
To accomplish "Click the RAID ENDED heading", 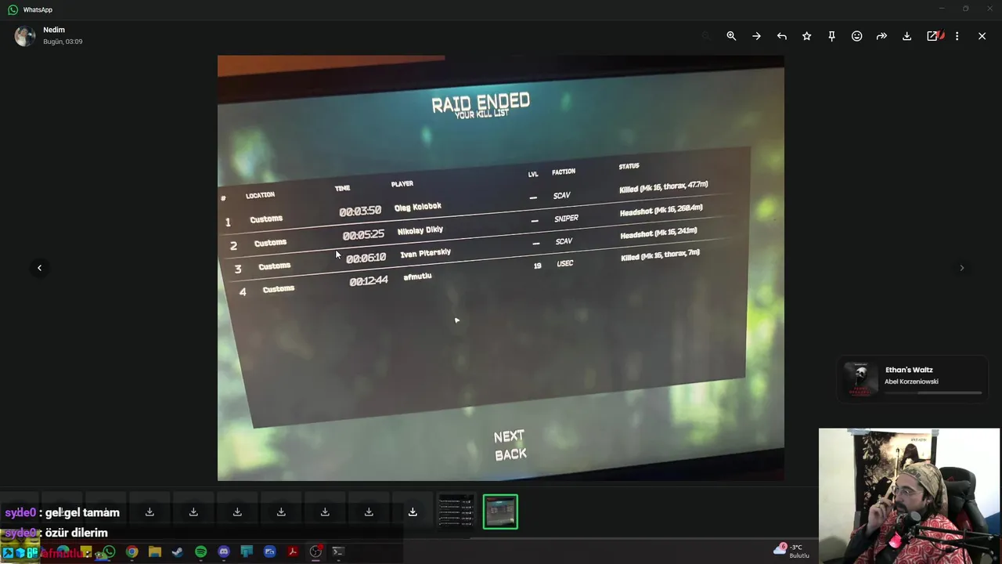I will pyautogui.click(x=481, y=102).
